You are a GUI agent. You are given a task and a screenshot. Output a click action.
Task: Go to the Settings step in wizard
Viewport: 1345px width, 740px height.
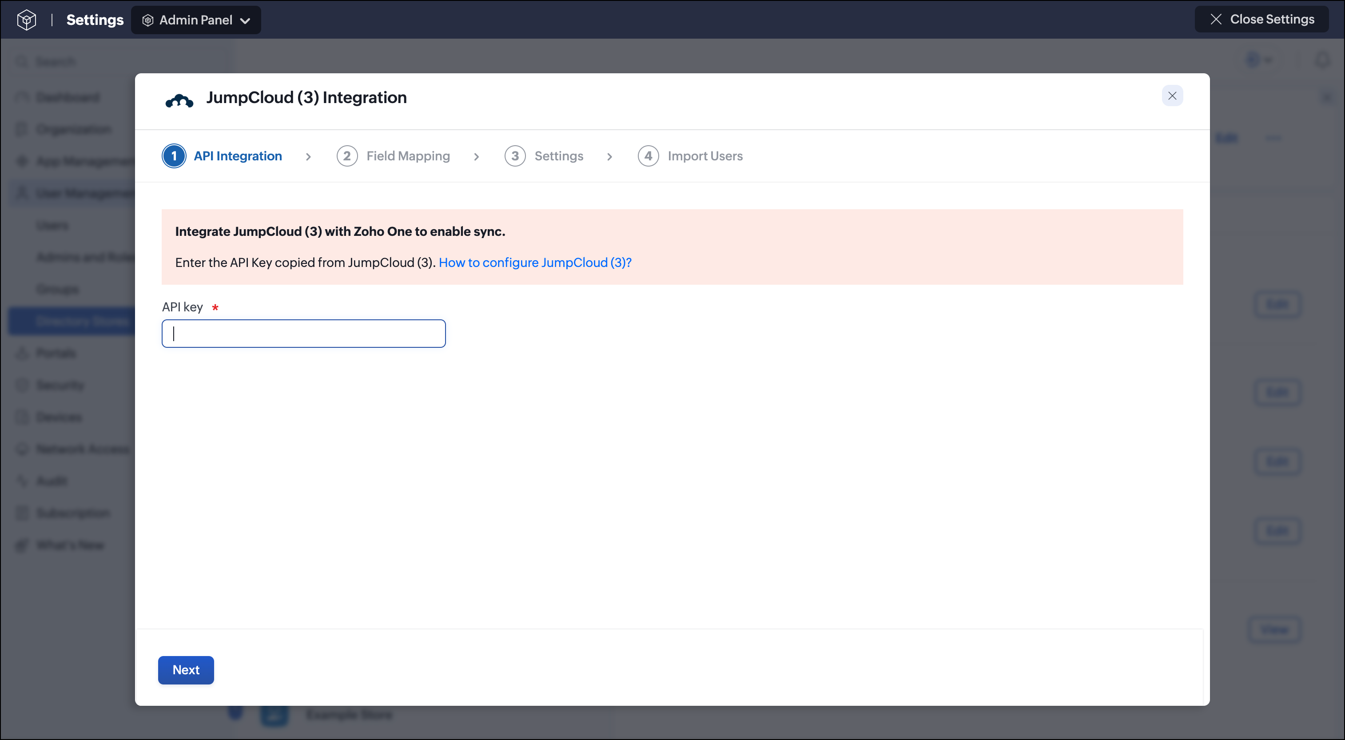point(544,155)
